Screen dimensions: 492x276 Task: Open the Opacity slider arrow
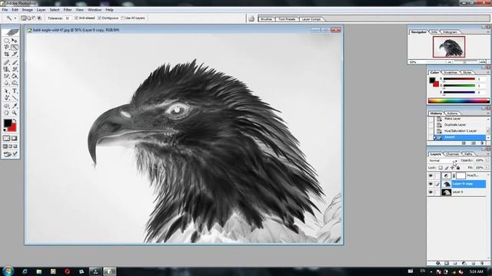pyautogui.click(x=487, y=160)
